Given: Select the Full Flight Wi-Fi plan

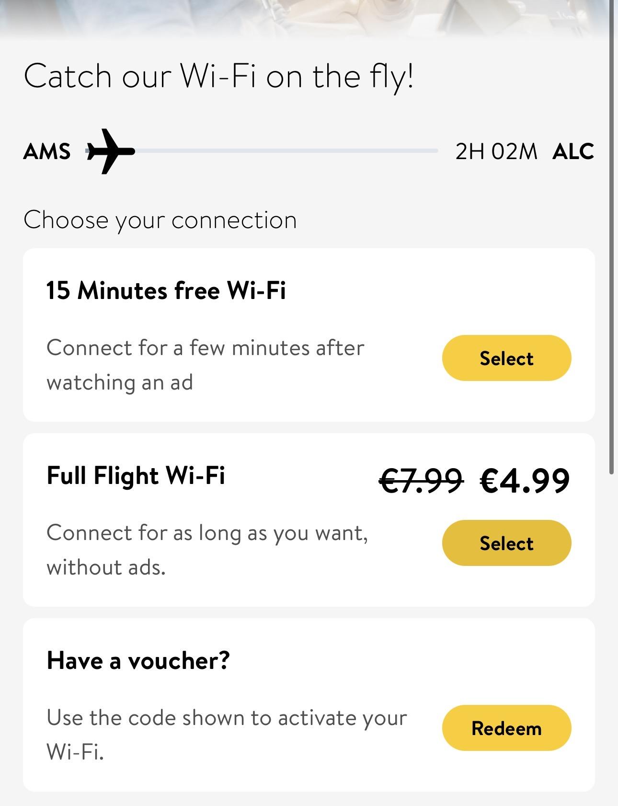Looking at the screenshot, I should (x=506, y=543).
